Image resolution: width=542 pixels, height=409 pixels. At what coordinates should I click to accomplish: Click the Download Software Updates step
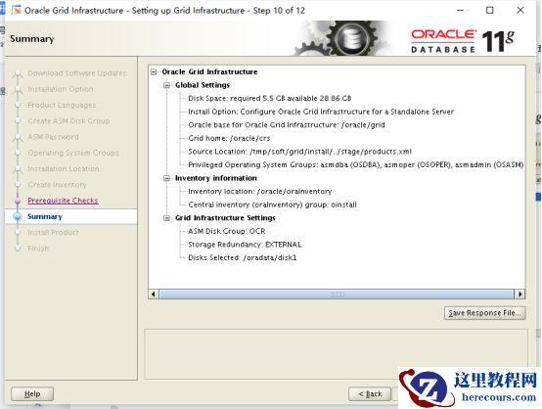[77, 73]
